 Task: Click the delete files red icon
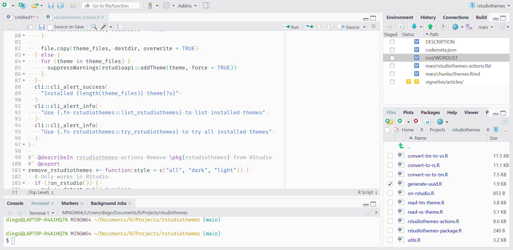point(416,122)
